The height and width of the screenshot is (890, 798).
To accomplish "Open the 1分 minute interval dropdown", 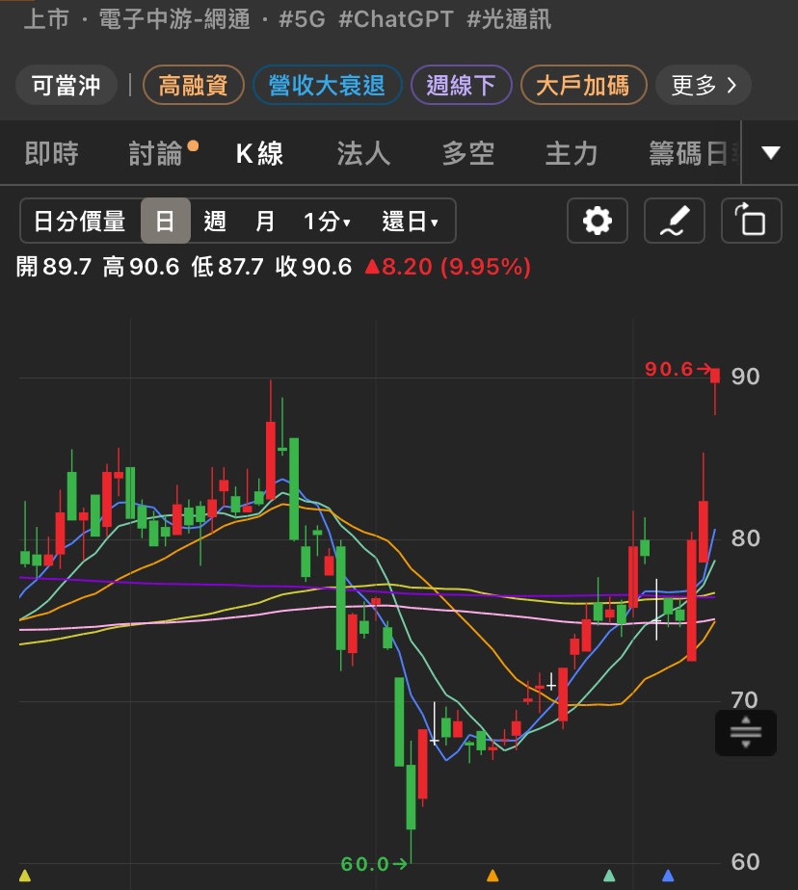I will click(327, 221).
